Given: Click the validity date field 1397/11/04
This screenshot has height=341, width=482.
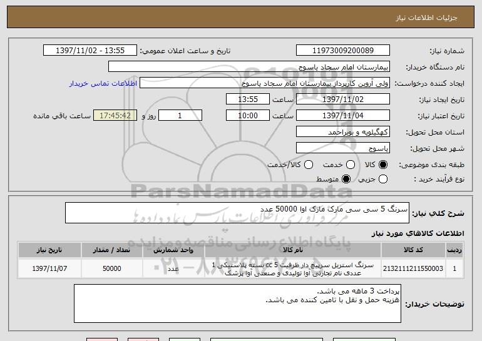Looking at the screenshot, I should pyautogui.click(x=343, y=116).
